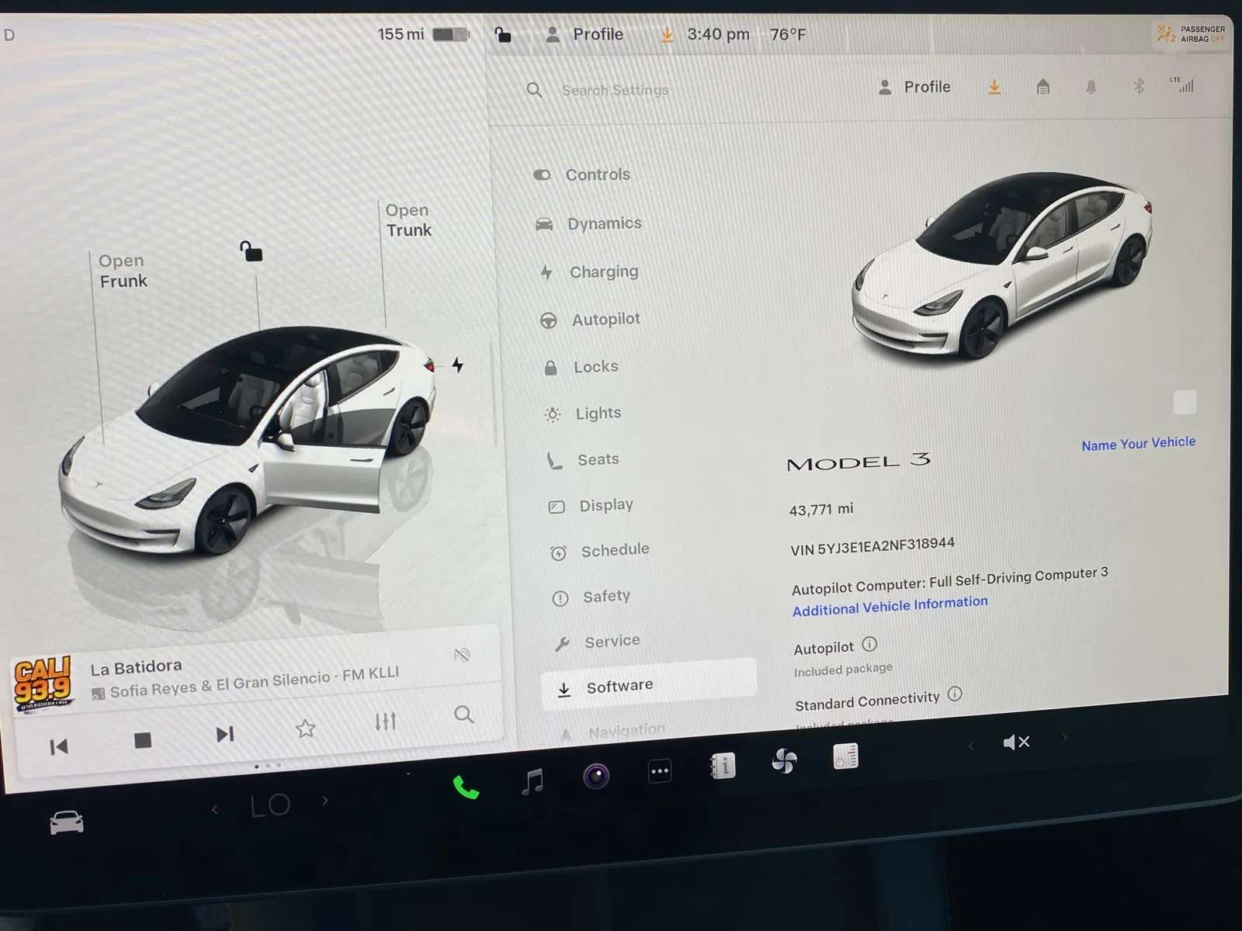
Task: Tap the charging bolt on car
Action: click(x=458, y=365)
